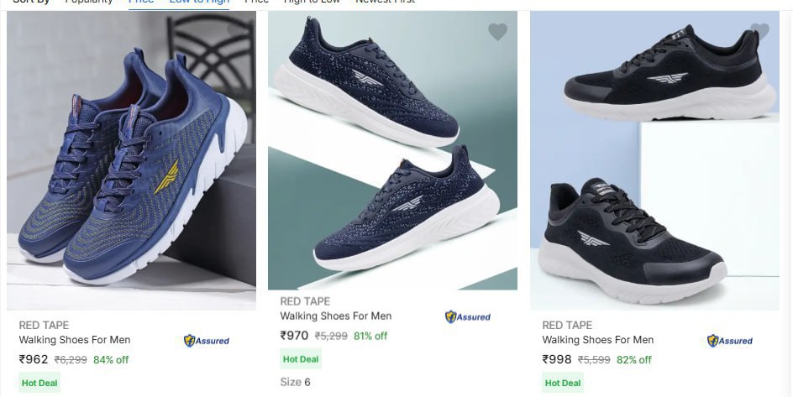The width and height of the screenshot is (793, 397).
Task: Click the ₹998 price
Action: coord(557,359)
